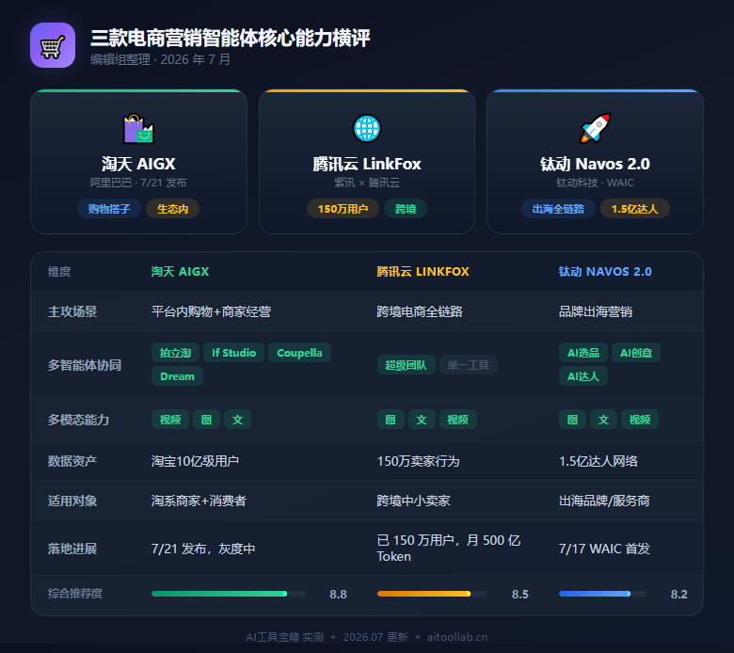This screenshot has height=653, width=734.
Task: Select the 钛动 NAVOS 2.0 table column header
Action: [605, 272]
